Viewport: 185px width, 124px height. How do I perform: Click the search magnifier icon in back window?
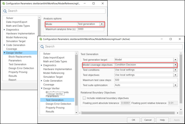pyautogui.click(x=5, y=11)
